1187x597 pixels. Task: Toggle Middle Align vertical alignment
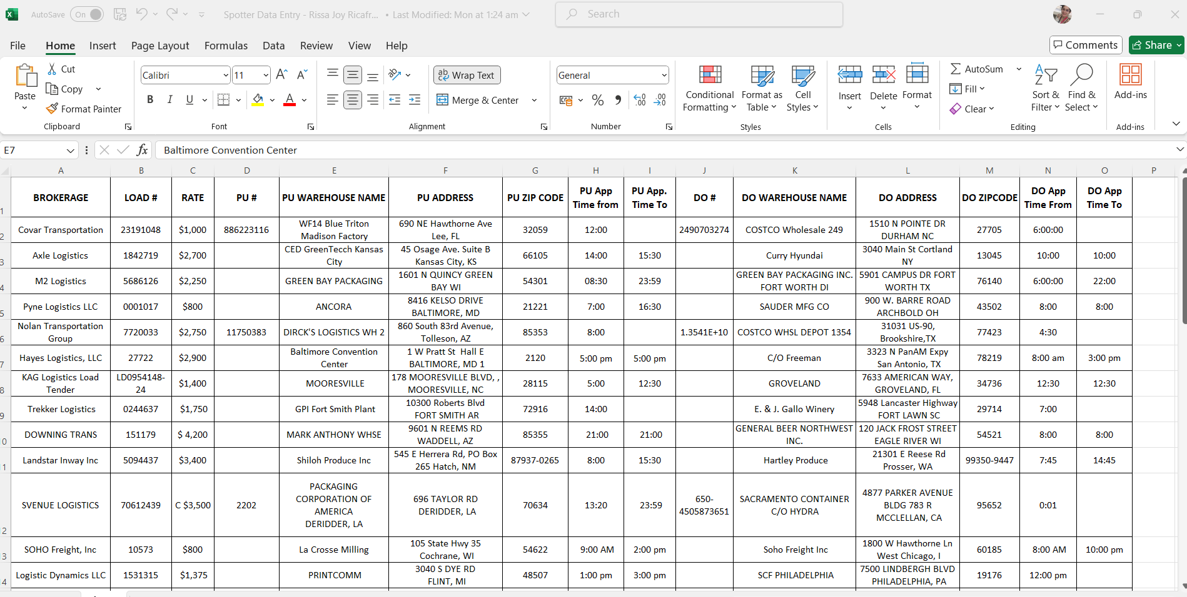(353, 75)
